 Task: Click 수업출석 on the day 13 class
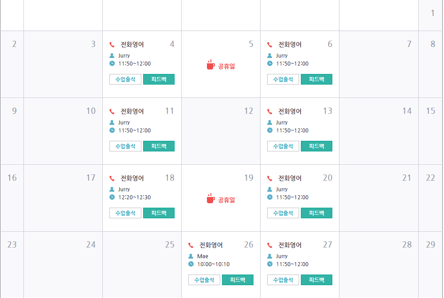click(x=283, y=146)
